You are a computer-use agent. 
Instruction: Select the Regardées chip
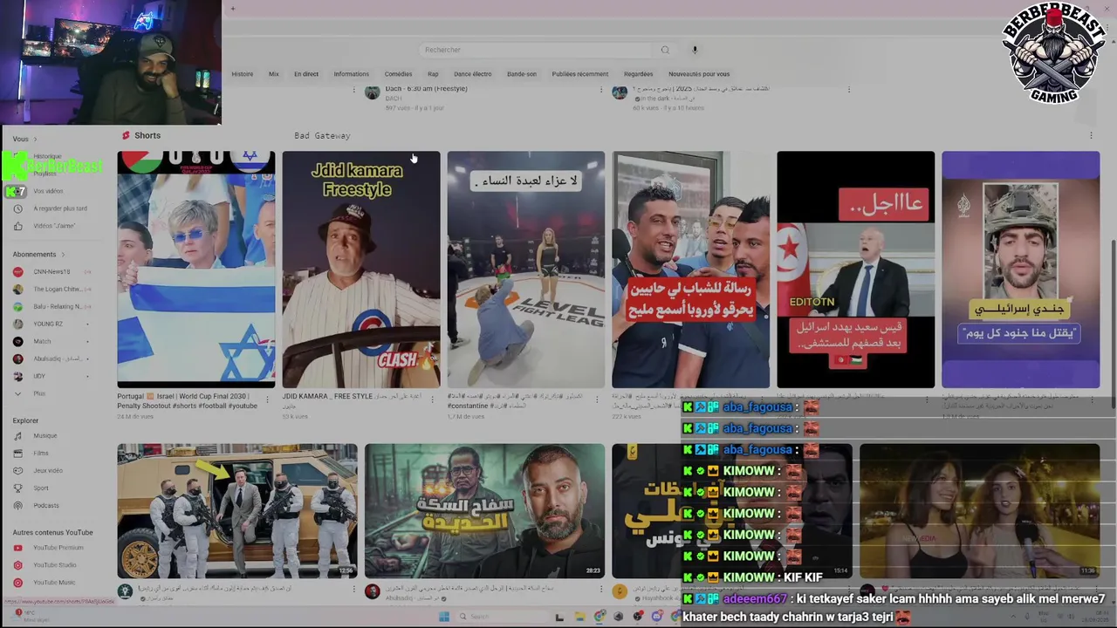click(x=639, y=74)
